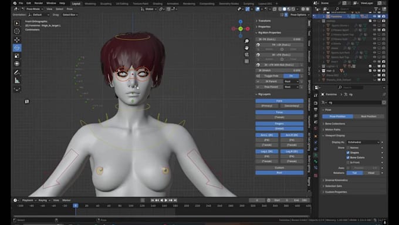Click the Torso rig layer button
Screen dimensions: 399x225
279,112
